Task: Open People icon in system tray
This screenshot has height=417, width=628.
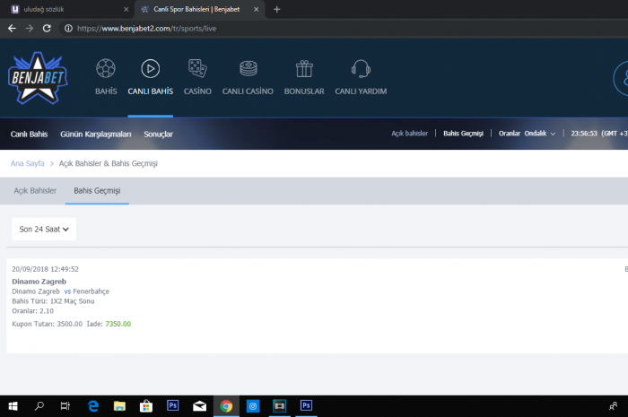Action: coord(613,406)
